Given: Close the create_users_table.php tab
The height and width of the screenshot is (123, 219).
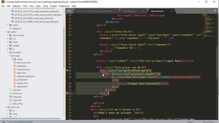Looking at the screenshot, I should tap(116, 11).
